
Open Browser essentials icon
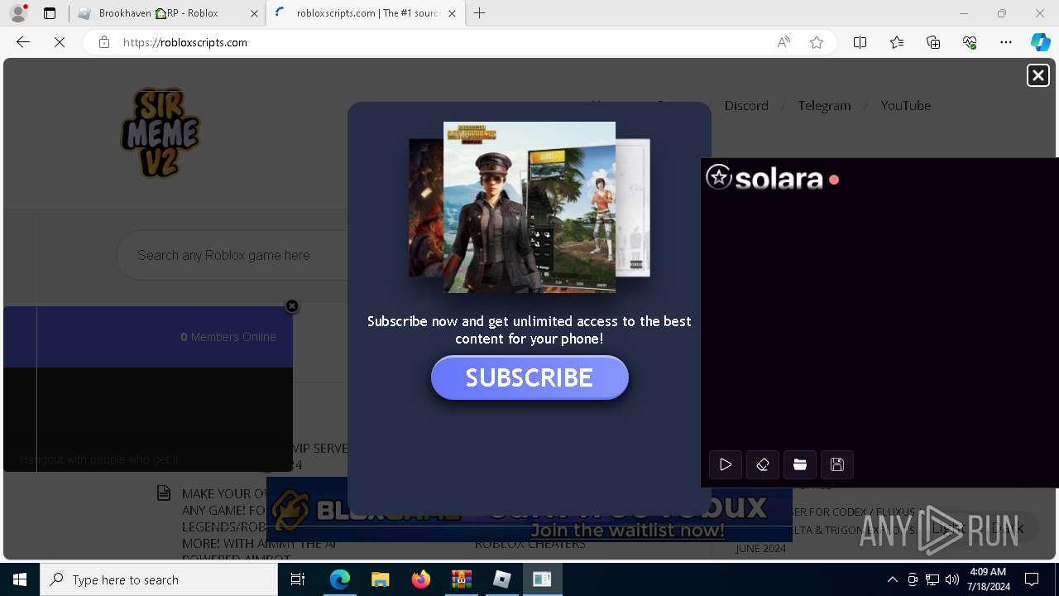[970, 42]
